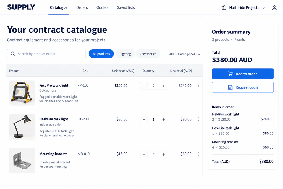283x189 pixels.
Task: Click the SKU value MB-010
Action: [83, 154]
